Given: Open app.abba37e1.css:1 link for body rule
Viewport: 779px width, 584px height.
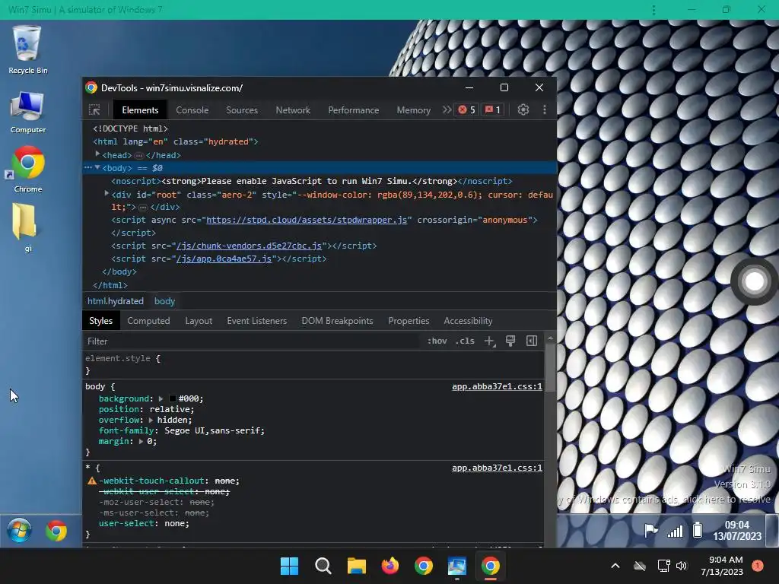Looking at the screenshot, I should 497,386.
